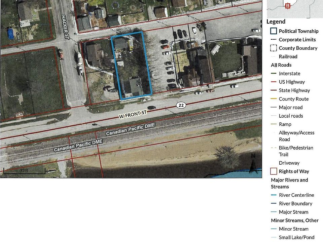323x242 pixels.
Task: Click the red locator marker in the overview inset
Action: [x=287, y=6]
